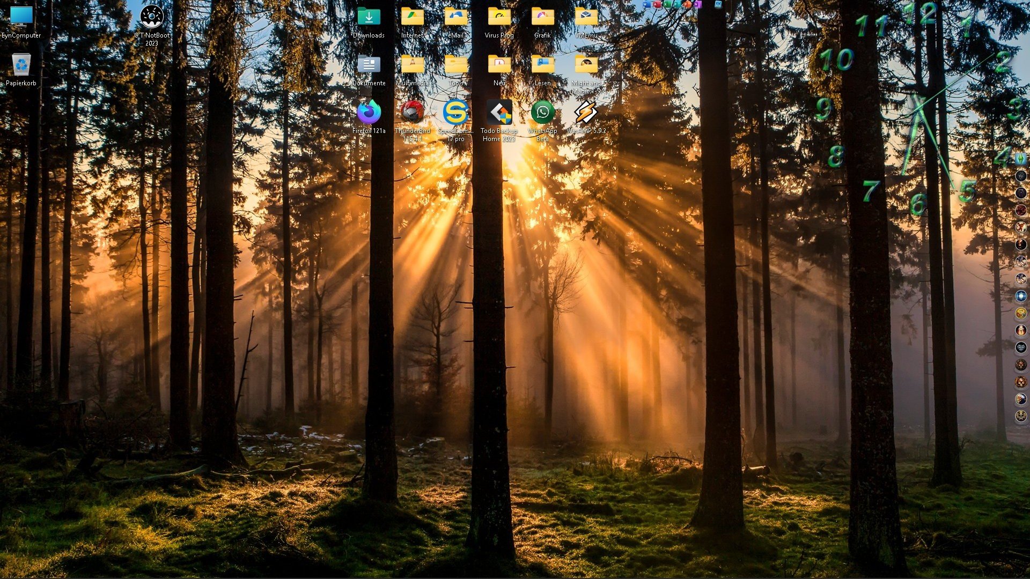Click the SpeedCommander 17 pro icon
The height and width of the screenshot is (579, 1030).
(455, 113)
